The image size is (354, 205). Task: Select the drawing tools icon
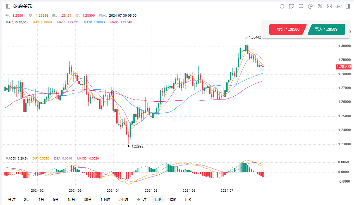click(x=291, y=6)
